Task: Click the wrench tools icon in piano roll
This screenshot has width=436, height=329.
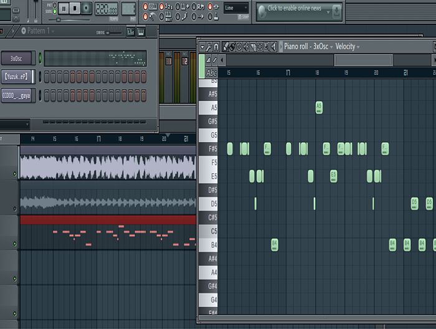Action: [x=209, y=46]
